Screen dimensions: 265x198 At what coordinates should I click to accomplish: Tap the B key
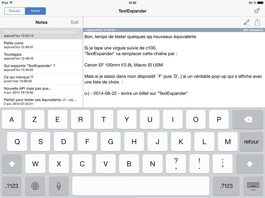click(129, 164)
